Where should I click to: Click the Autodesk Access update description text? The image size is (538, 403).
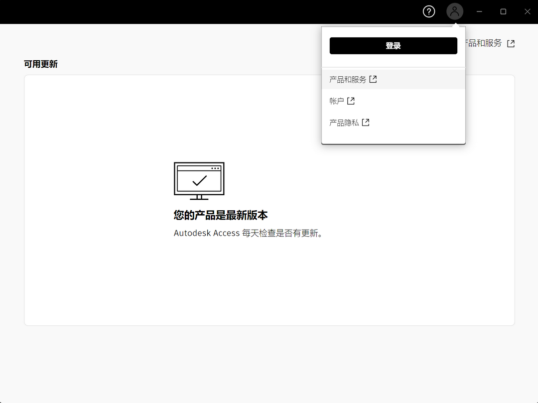pos(248,233)
